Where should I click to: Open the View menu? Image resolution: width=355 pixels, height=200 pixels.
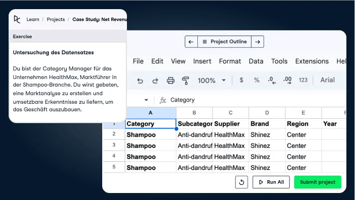[178, 61]
